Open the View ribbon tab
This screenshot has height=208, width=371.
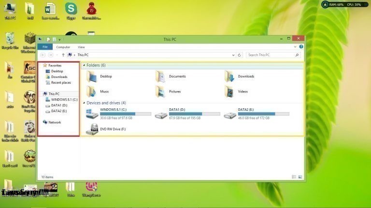(81, 47)
